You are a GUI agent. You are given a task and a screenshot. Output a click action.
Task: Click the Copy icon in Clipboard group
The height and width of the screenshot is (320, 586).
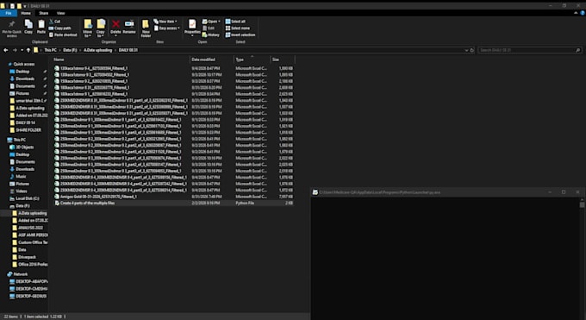pos(28,24)
